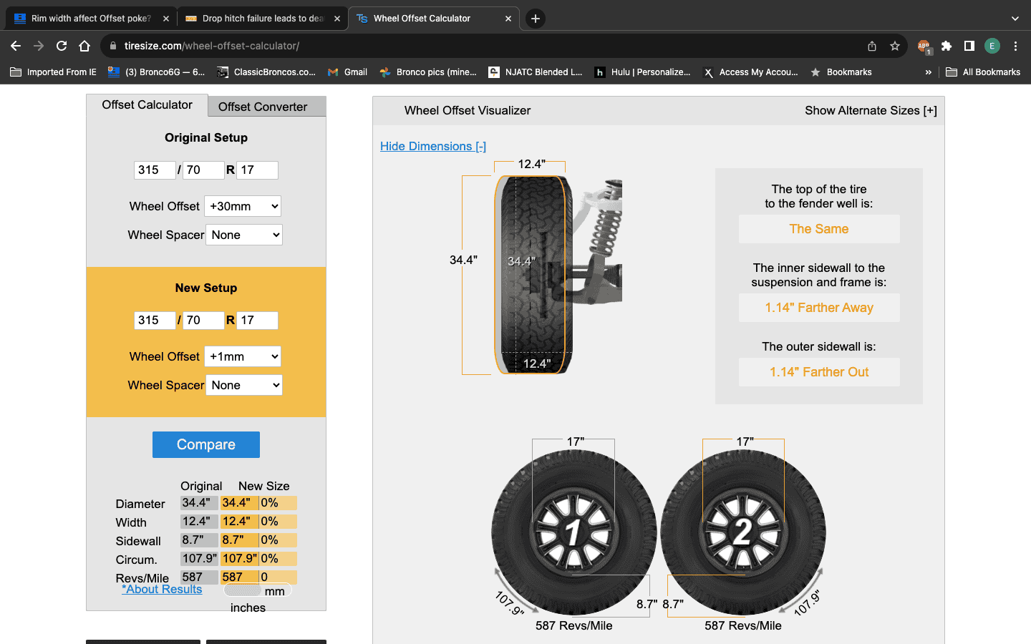Open the tab search chevron
Image resolution: width=1031 pixels, height=644 pixels.
tap(1015, 19)
